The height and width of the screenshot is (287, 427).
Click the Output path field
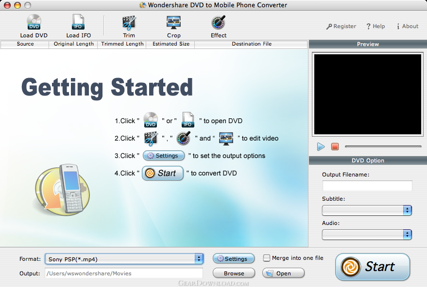124,273
